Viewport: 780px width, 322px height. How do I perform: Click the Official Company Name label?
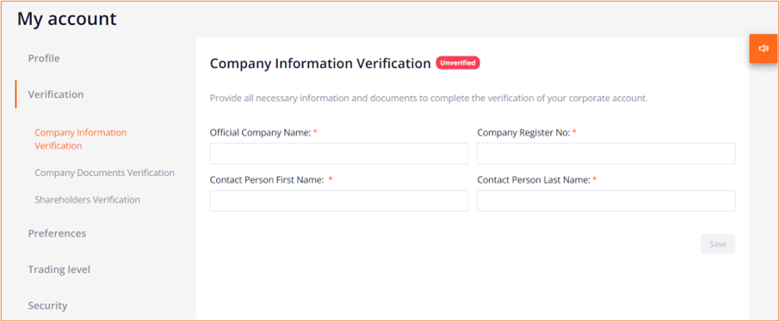pos(261,132)
